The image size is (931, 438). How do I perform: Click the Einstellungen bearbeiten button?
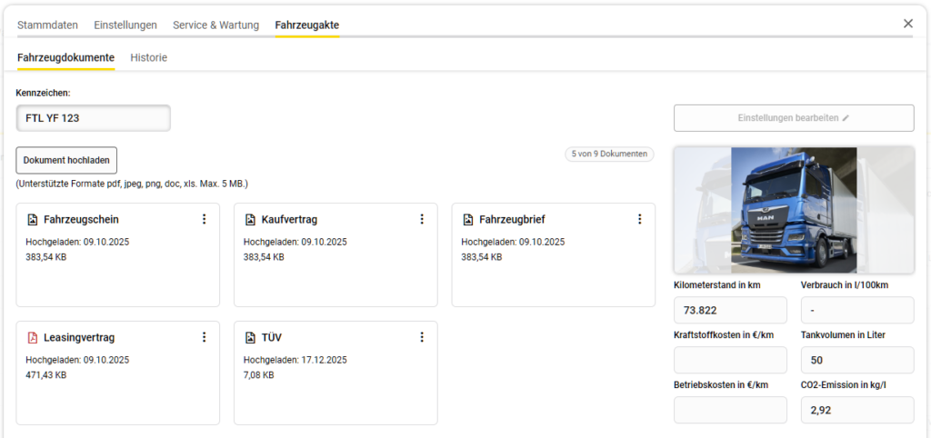click(793, 118)
